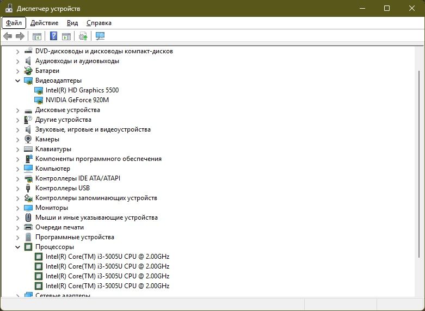Click the Компоненты программного обеспечения icon

pyautogui.click(x=28, y=159)
